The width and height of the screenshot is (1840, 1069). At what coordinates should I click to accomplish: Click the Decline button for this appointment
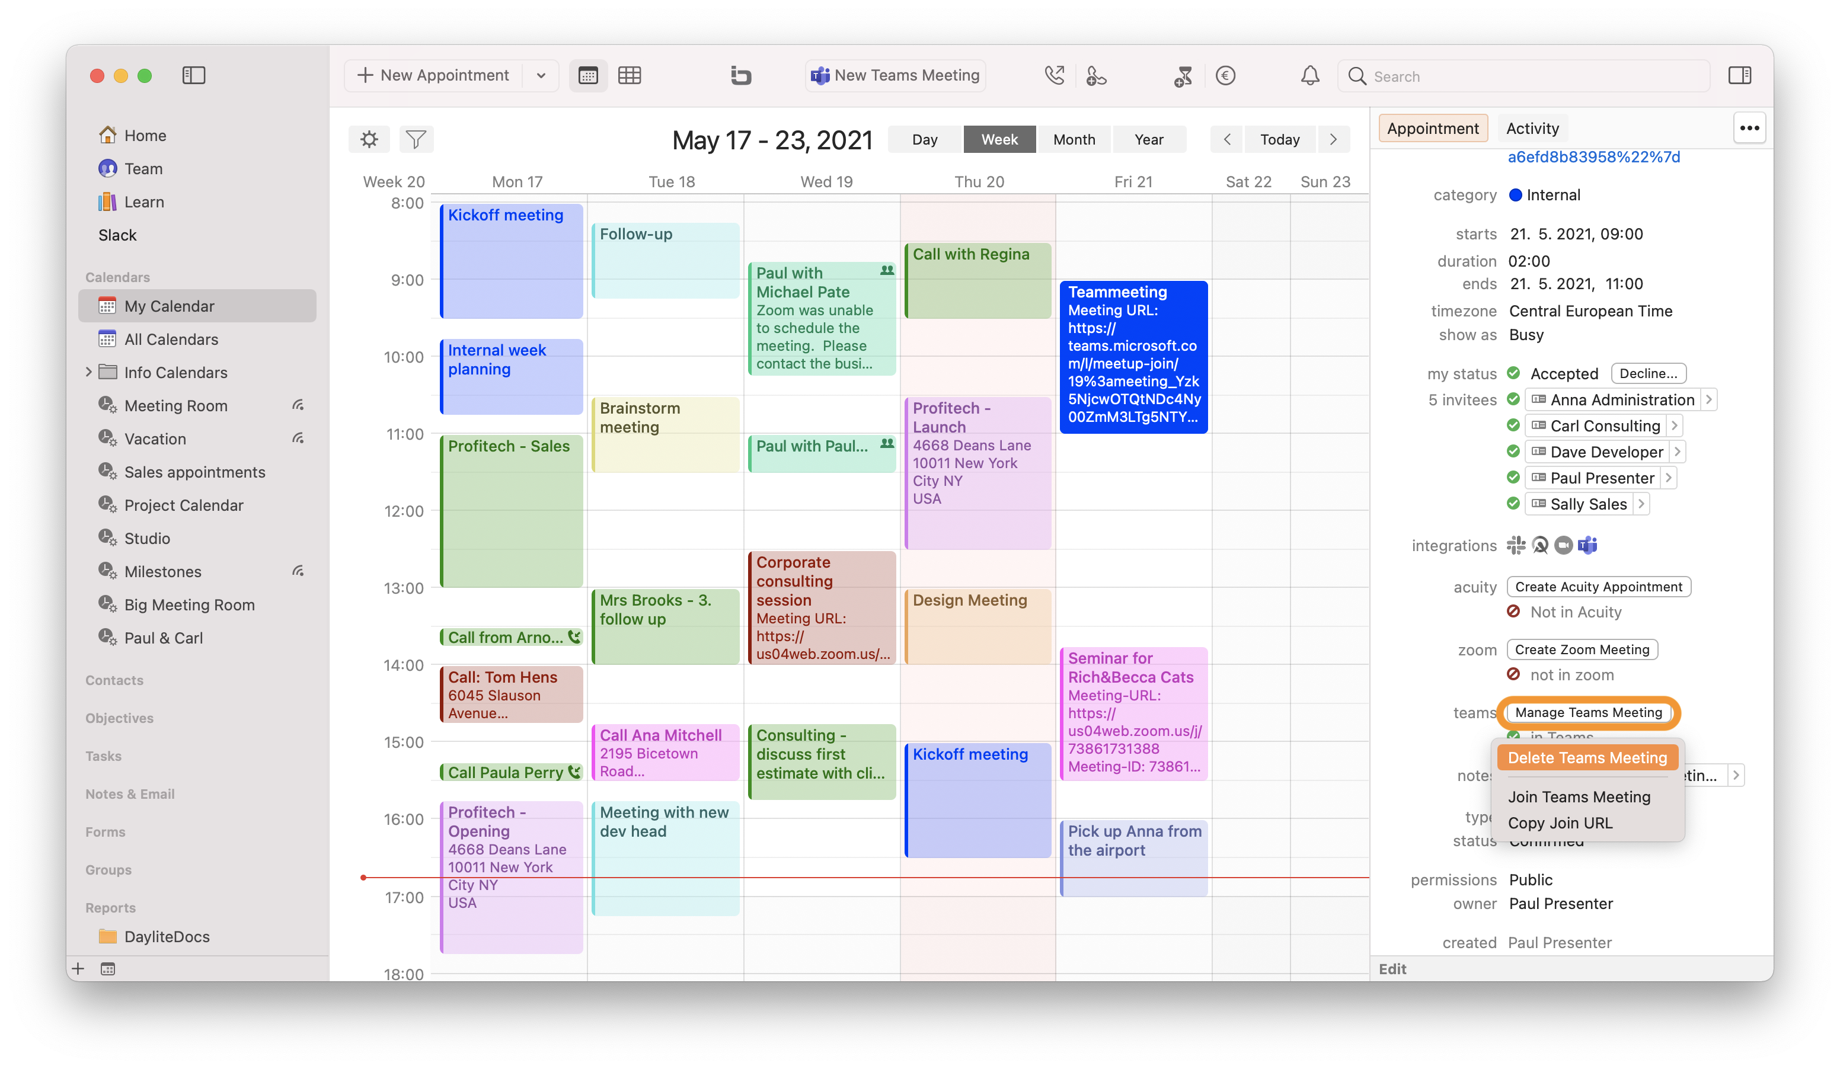1649,373
